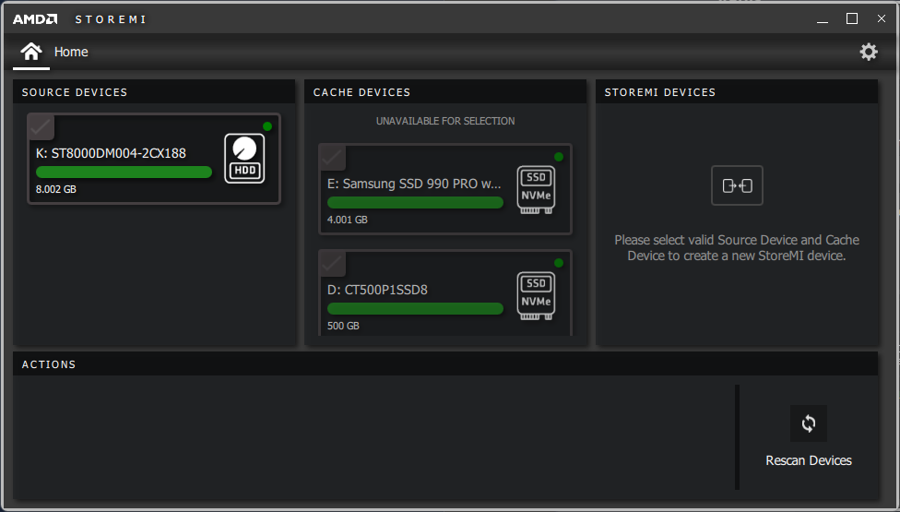Click the Source Devices panel header
Viewport: 900px width, 512px height.
tap(154, 92)
